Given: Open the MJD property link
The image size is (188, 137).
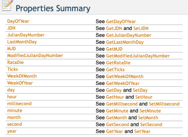Looking at the screenshot, I should pyautogui.click(x=11, y=49).
